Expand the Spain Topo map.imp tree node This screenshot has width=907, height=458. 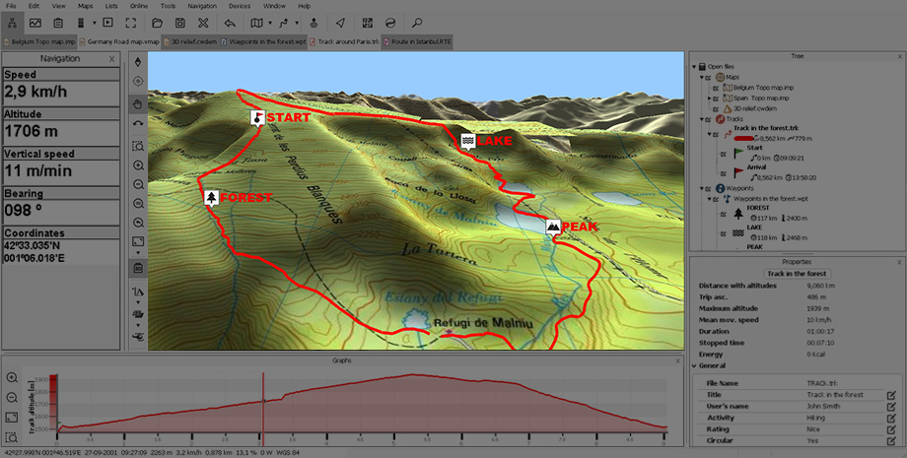[712, 98]
